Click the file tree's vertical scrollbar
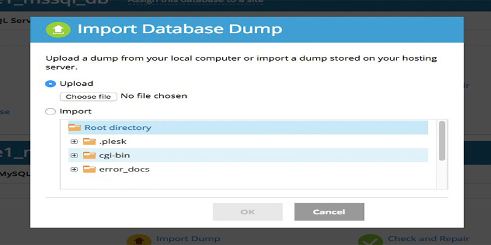The image size is (491, 245). pyautogui.click(x=442, y=141)
